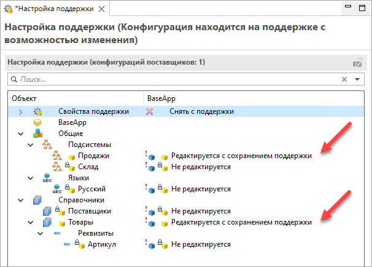
Task: Click the Общие colored blocks icon
Action: click(37, 133)
